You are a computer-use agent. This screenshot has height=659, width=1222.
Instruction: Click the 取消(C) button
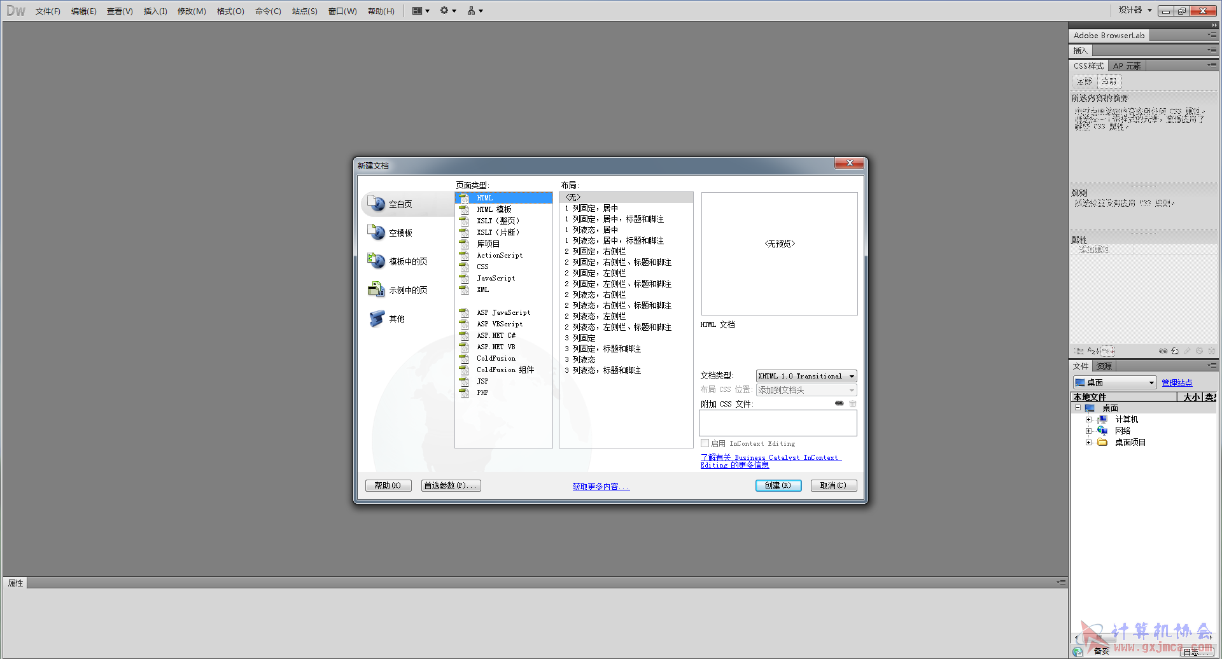pos(833,485)
